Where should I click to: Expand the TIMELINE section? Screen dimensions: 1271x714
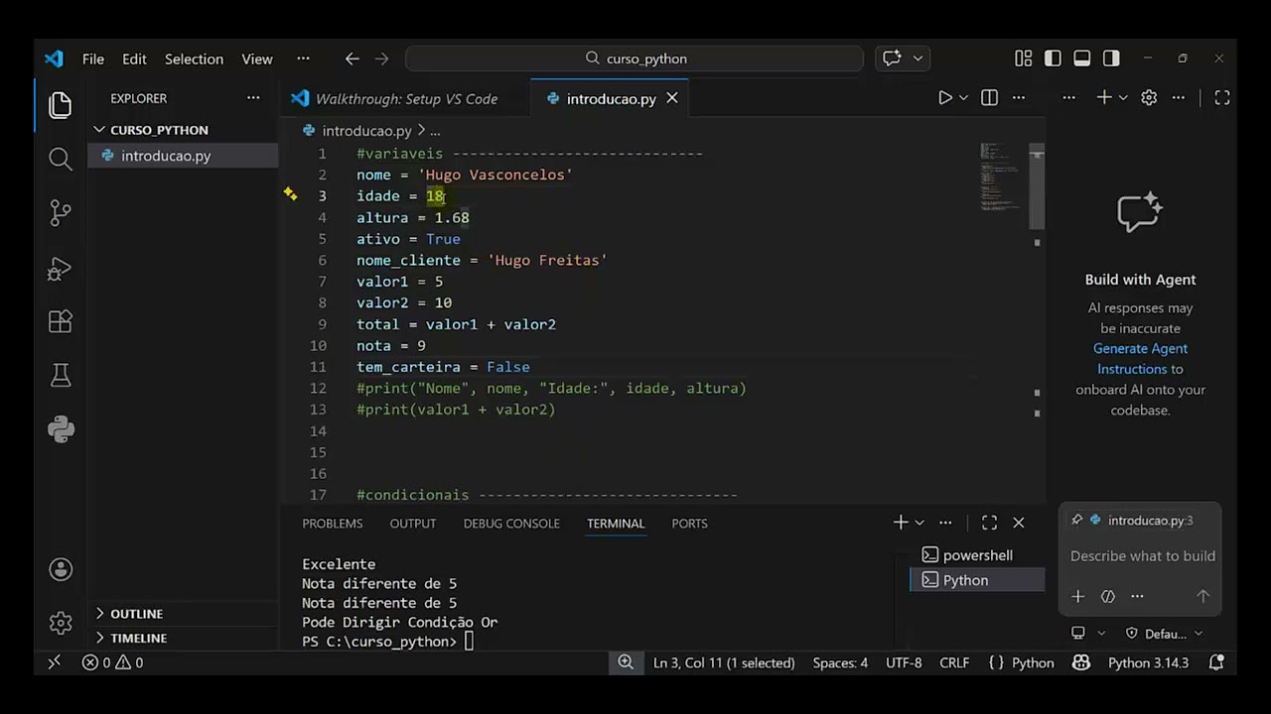138,638
